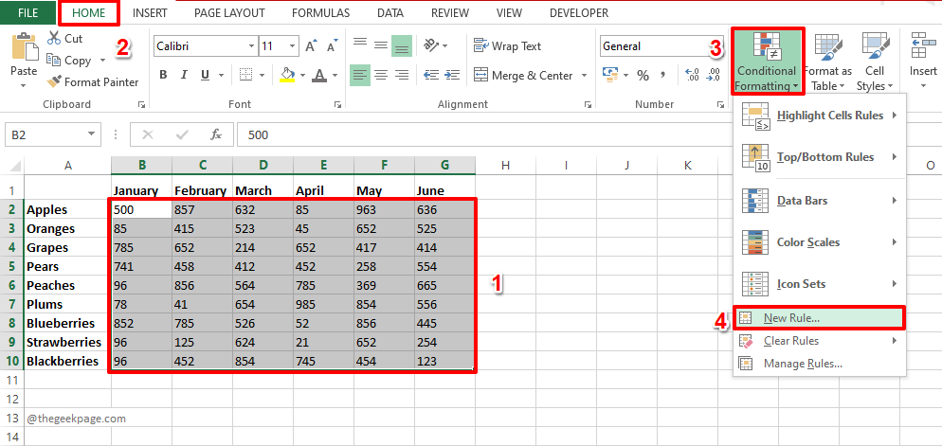Center the text horizontally
942x446 pixels.
tap(381, 75)
